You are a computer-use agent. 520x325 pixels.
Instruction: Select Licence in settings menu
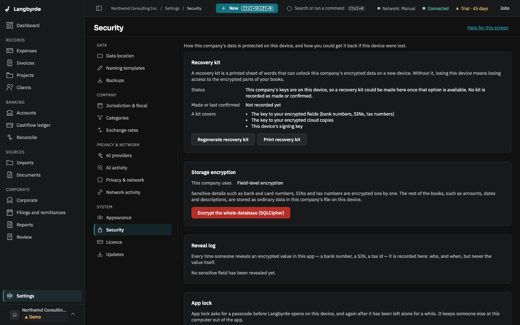click(x=133, y=242)
